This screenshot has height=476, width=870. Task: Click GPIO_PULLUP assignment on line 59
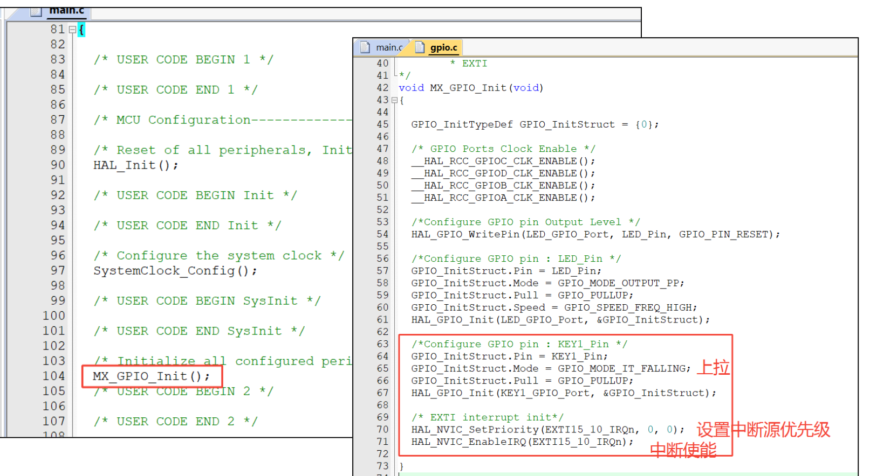pyautogui.click(x=522, y=295)
